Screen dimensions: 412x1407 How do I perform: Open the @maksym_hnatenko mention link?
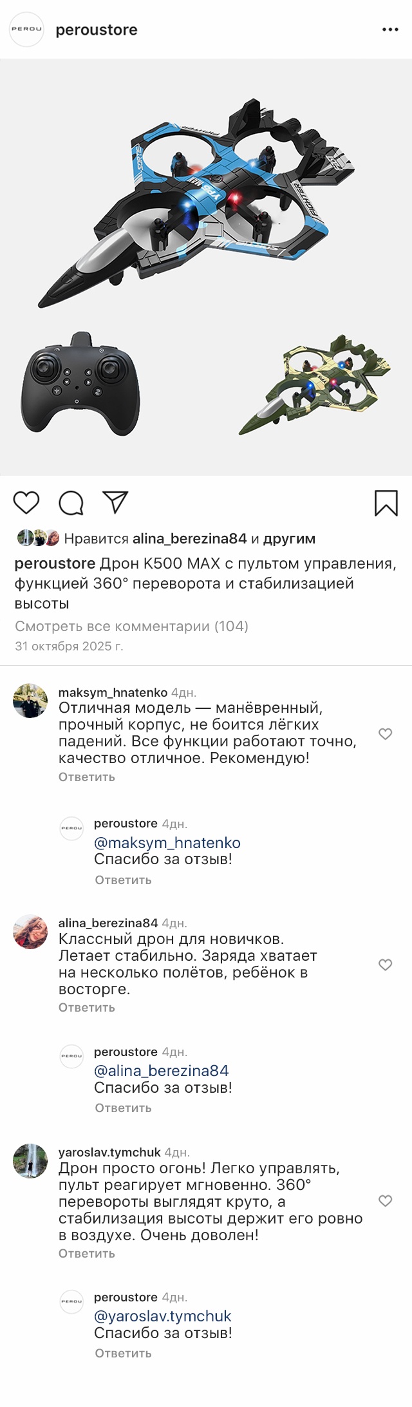(167, 842)
